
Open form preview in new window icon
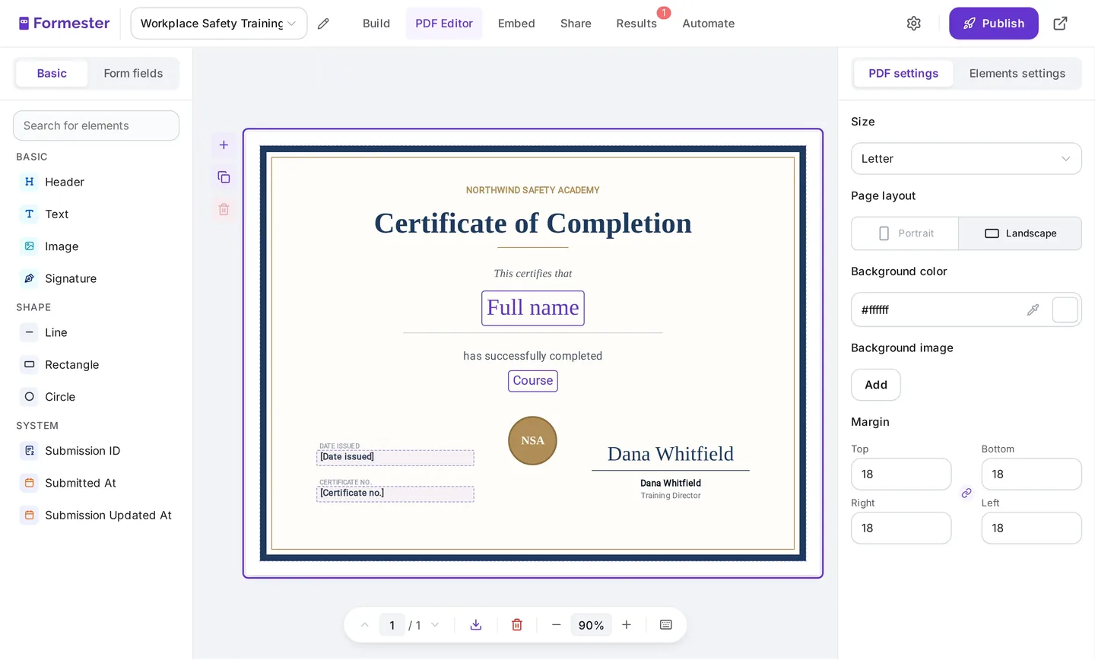click(x=1060, y=24)
